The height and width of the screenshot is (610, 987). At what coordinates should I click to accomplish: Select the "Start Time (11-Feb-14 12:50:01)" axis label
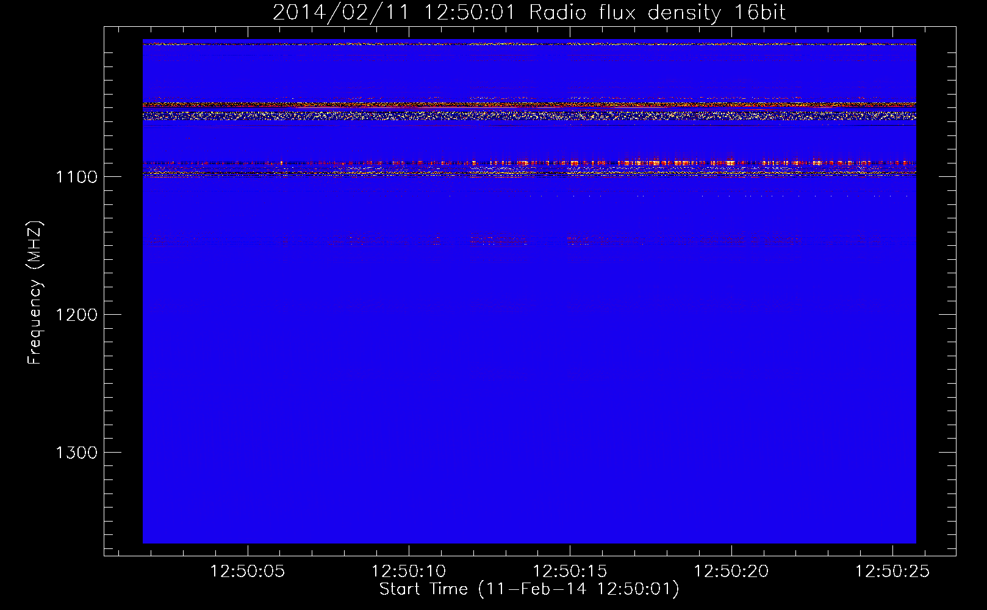tap(529, 590)
